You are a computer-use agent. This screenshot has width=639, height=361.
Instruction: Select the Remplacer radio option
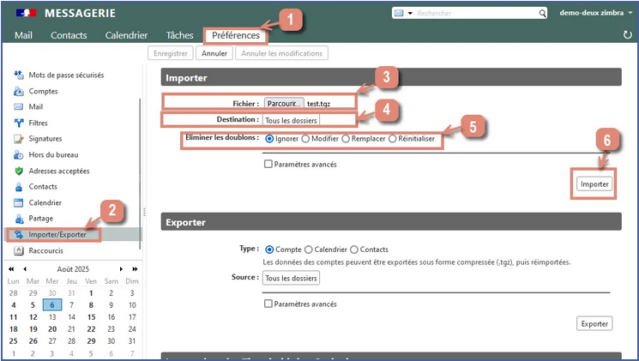click(346, 138)
